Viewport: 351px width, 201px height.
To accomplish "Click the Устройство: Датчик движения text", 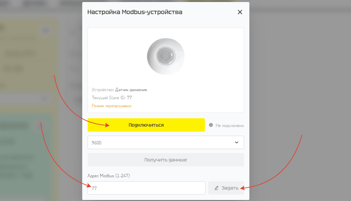I will point(119,90).
